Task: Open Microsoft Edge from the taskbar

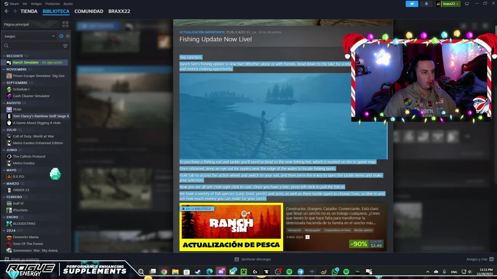Action: 210,272
